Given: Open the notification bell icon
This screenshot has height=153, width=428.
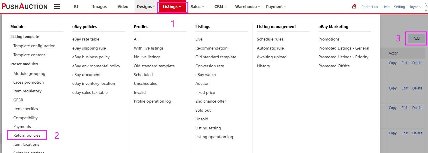Looking at the screenshot, I should (354, 7).
